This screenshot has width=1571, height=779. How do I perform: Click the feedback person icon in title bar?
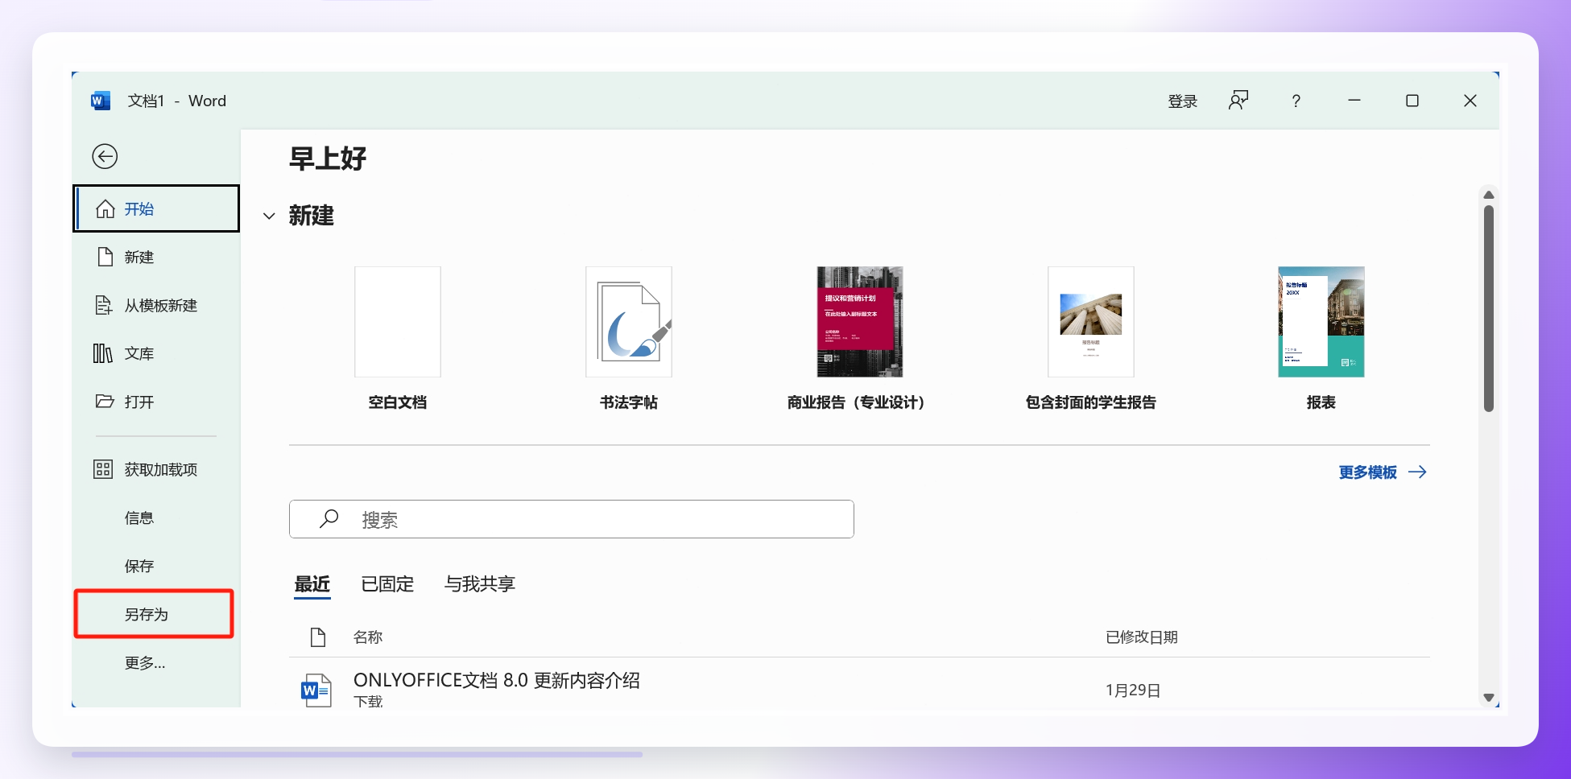(x=1238, y=101)
